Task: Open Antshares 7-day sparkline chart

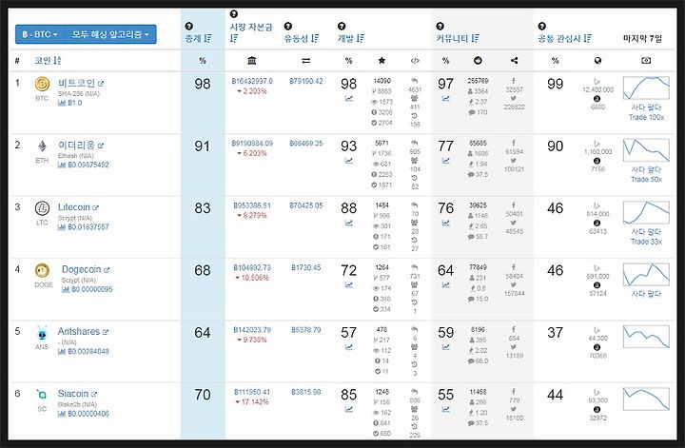Action: point(646,336)
